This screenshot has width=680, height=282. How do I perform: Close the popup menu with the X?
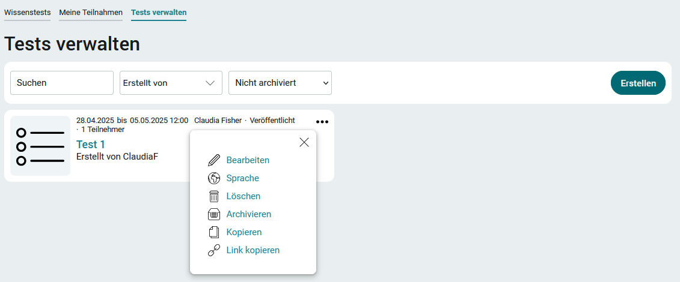(x=304, y=142)
